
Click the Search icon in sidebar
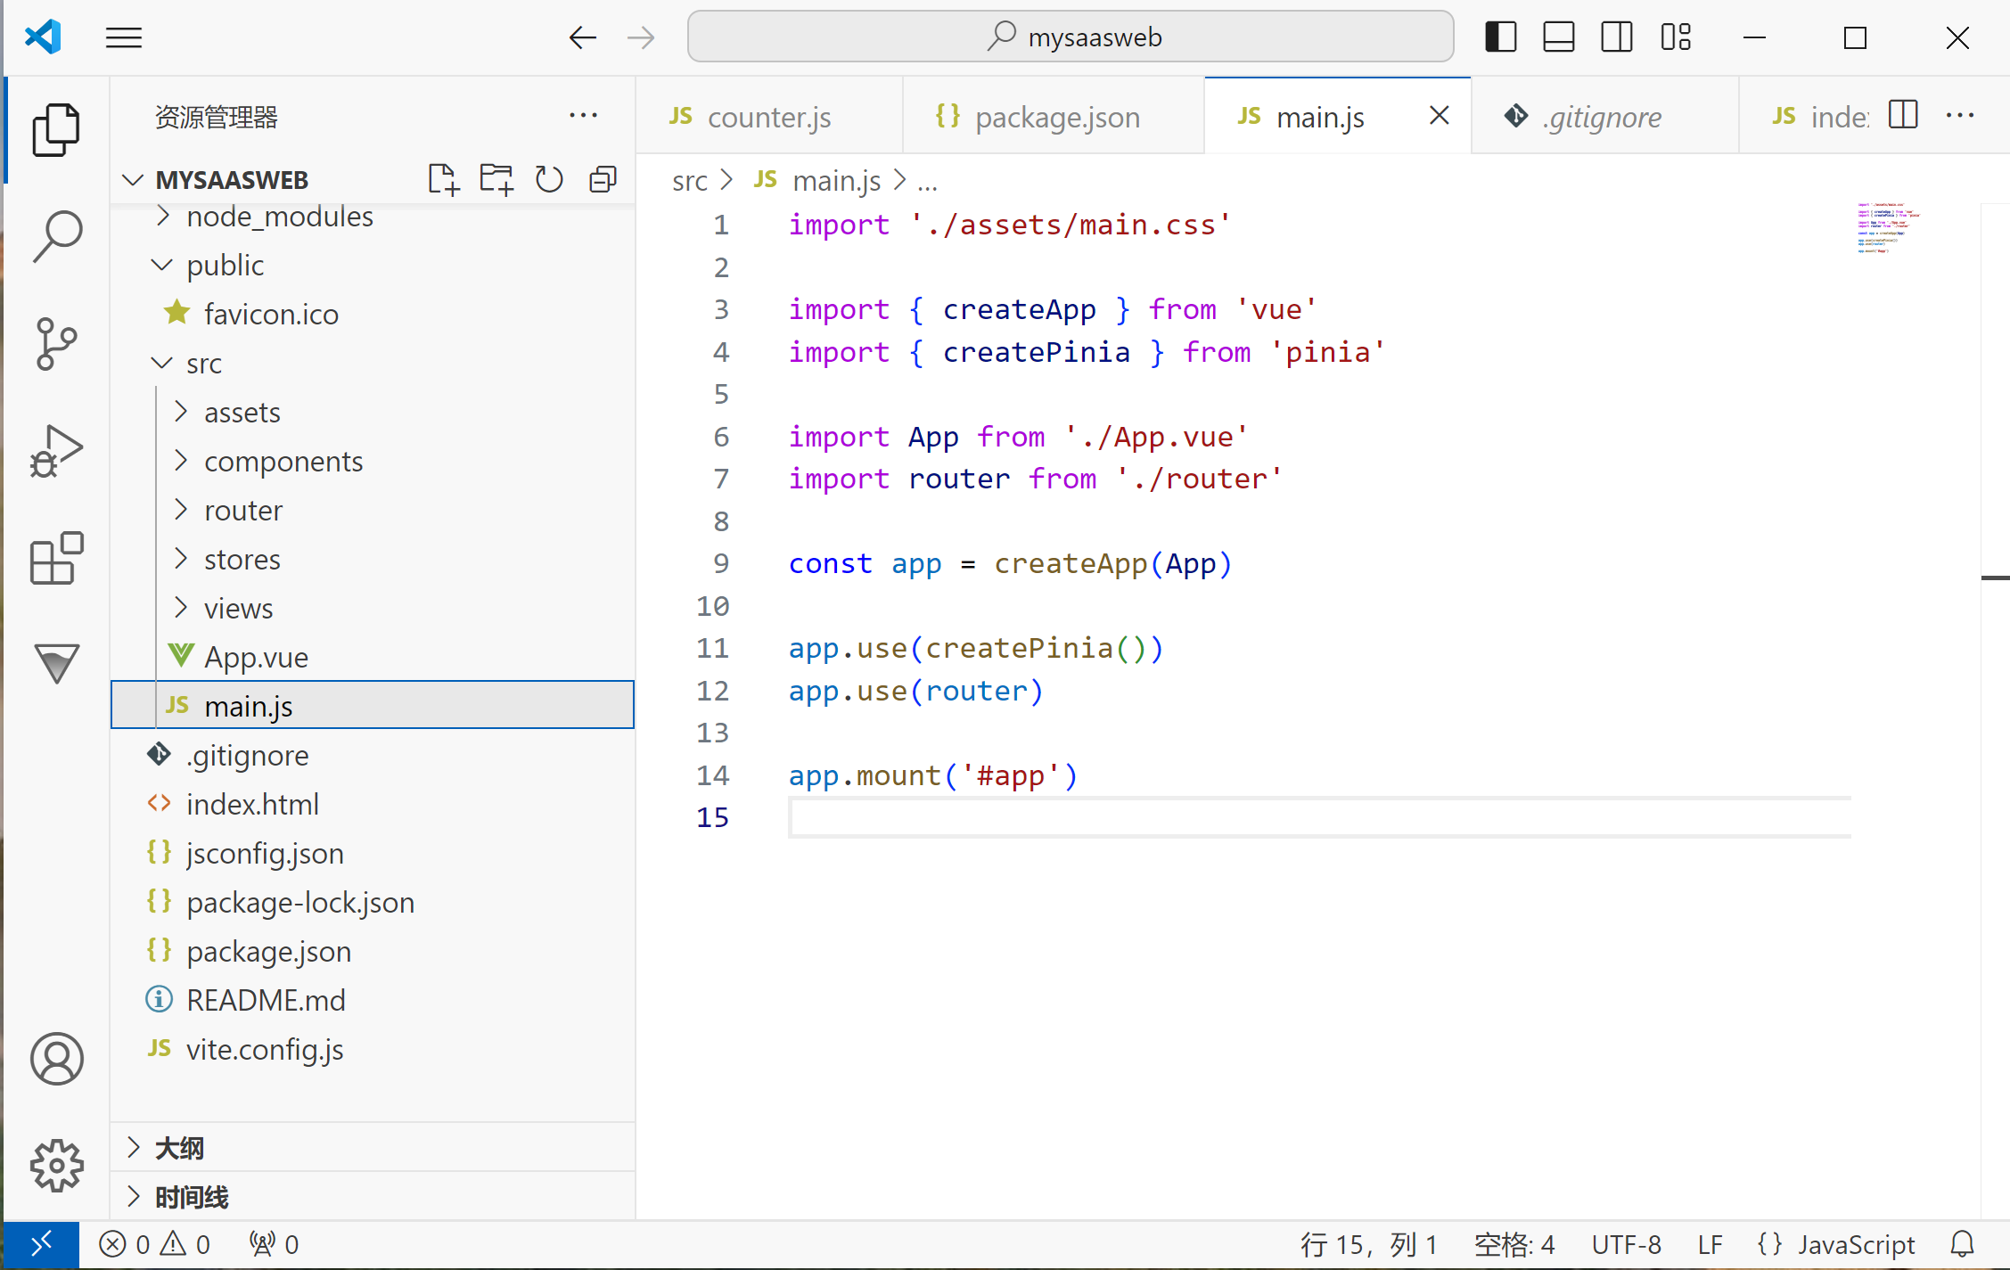pos(55,235)
